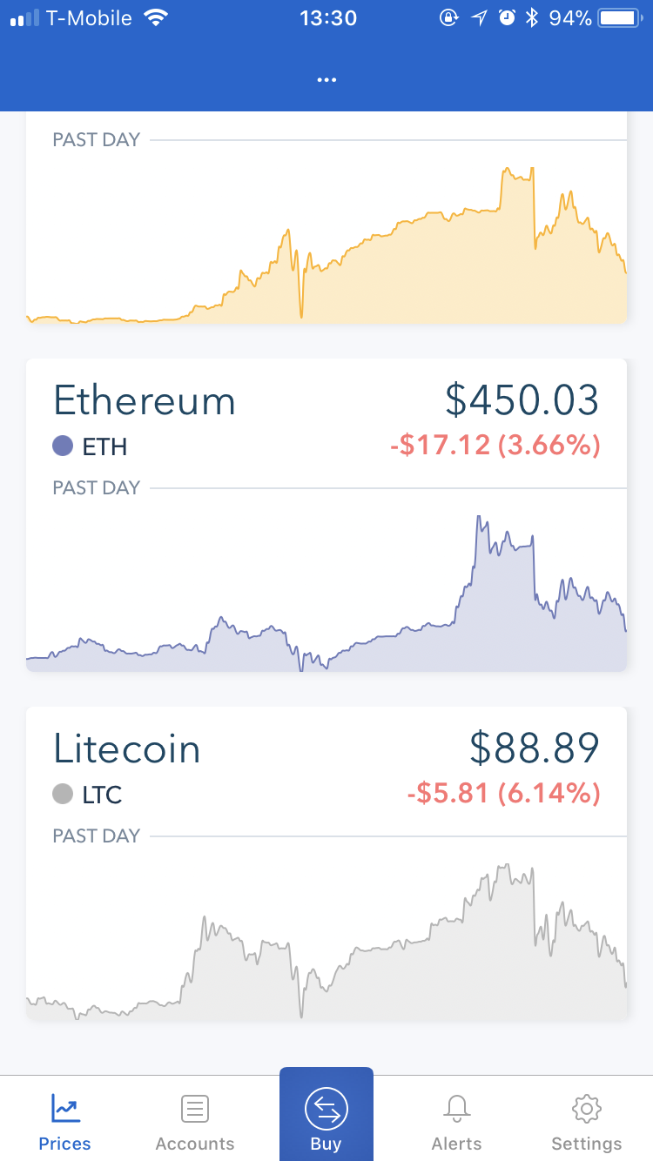Tap the purple ETH color dot

63,446
